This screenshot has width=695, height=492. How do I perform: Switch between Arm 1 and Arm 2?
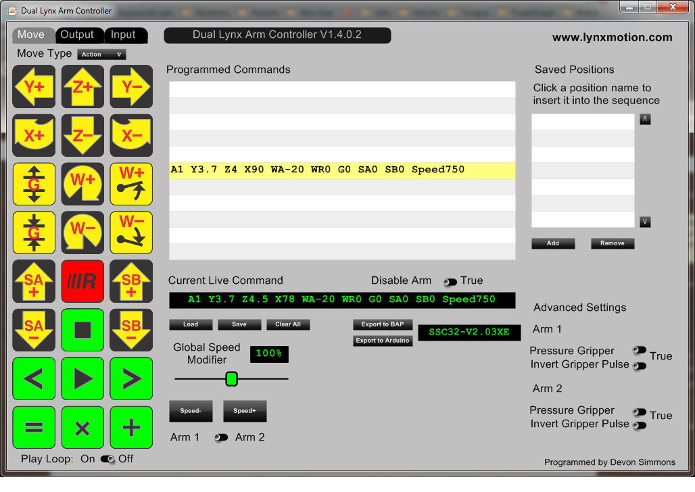click(x=220, y=437)
